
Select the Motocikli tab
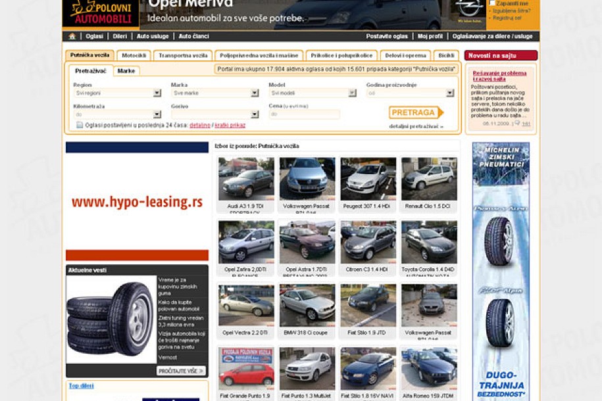point(134,56)
